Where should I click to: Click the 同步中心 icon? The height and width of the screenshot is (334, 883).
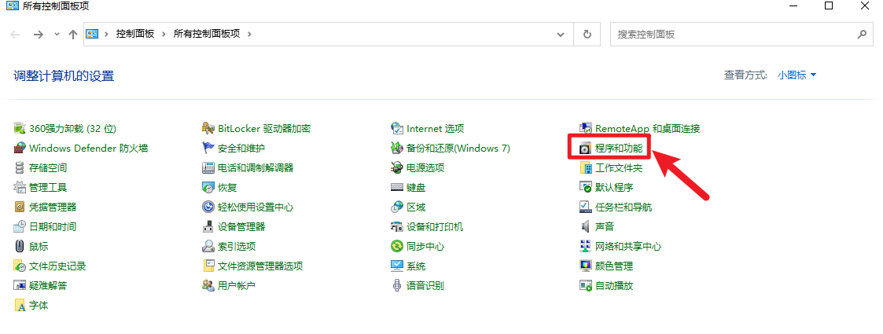tap(397, 247)
